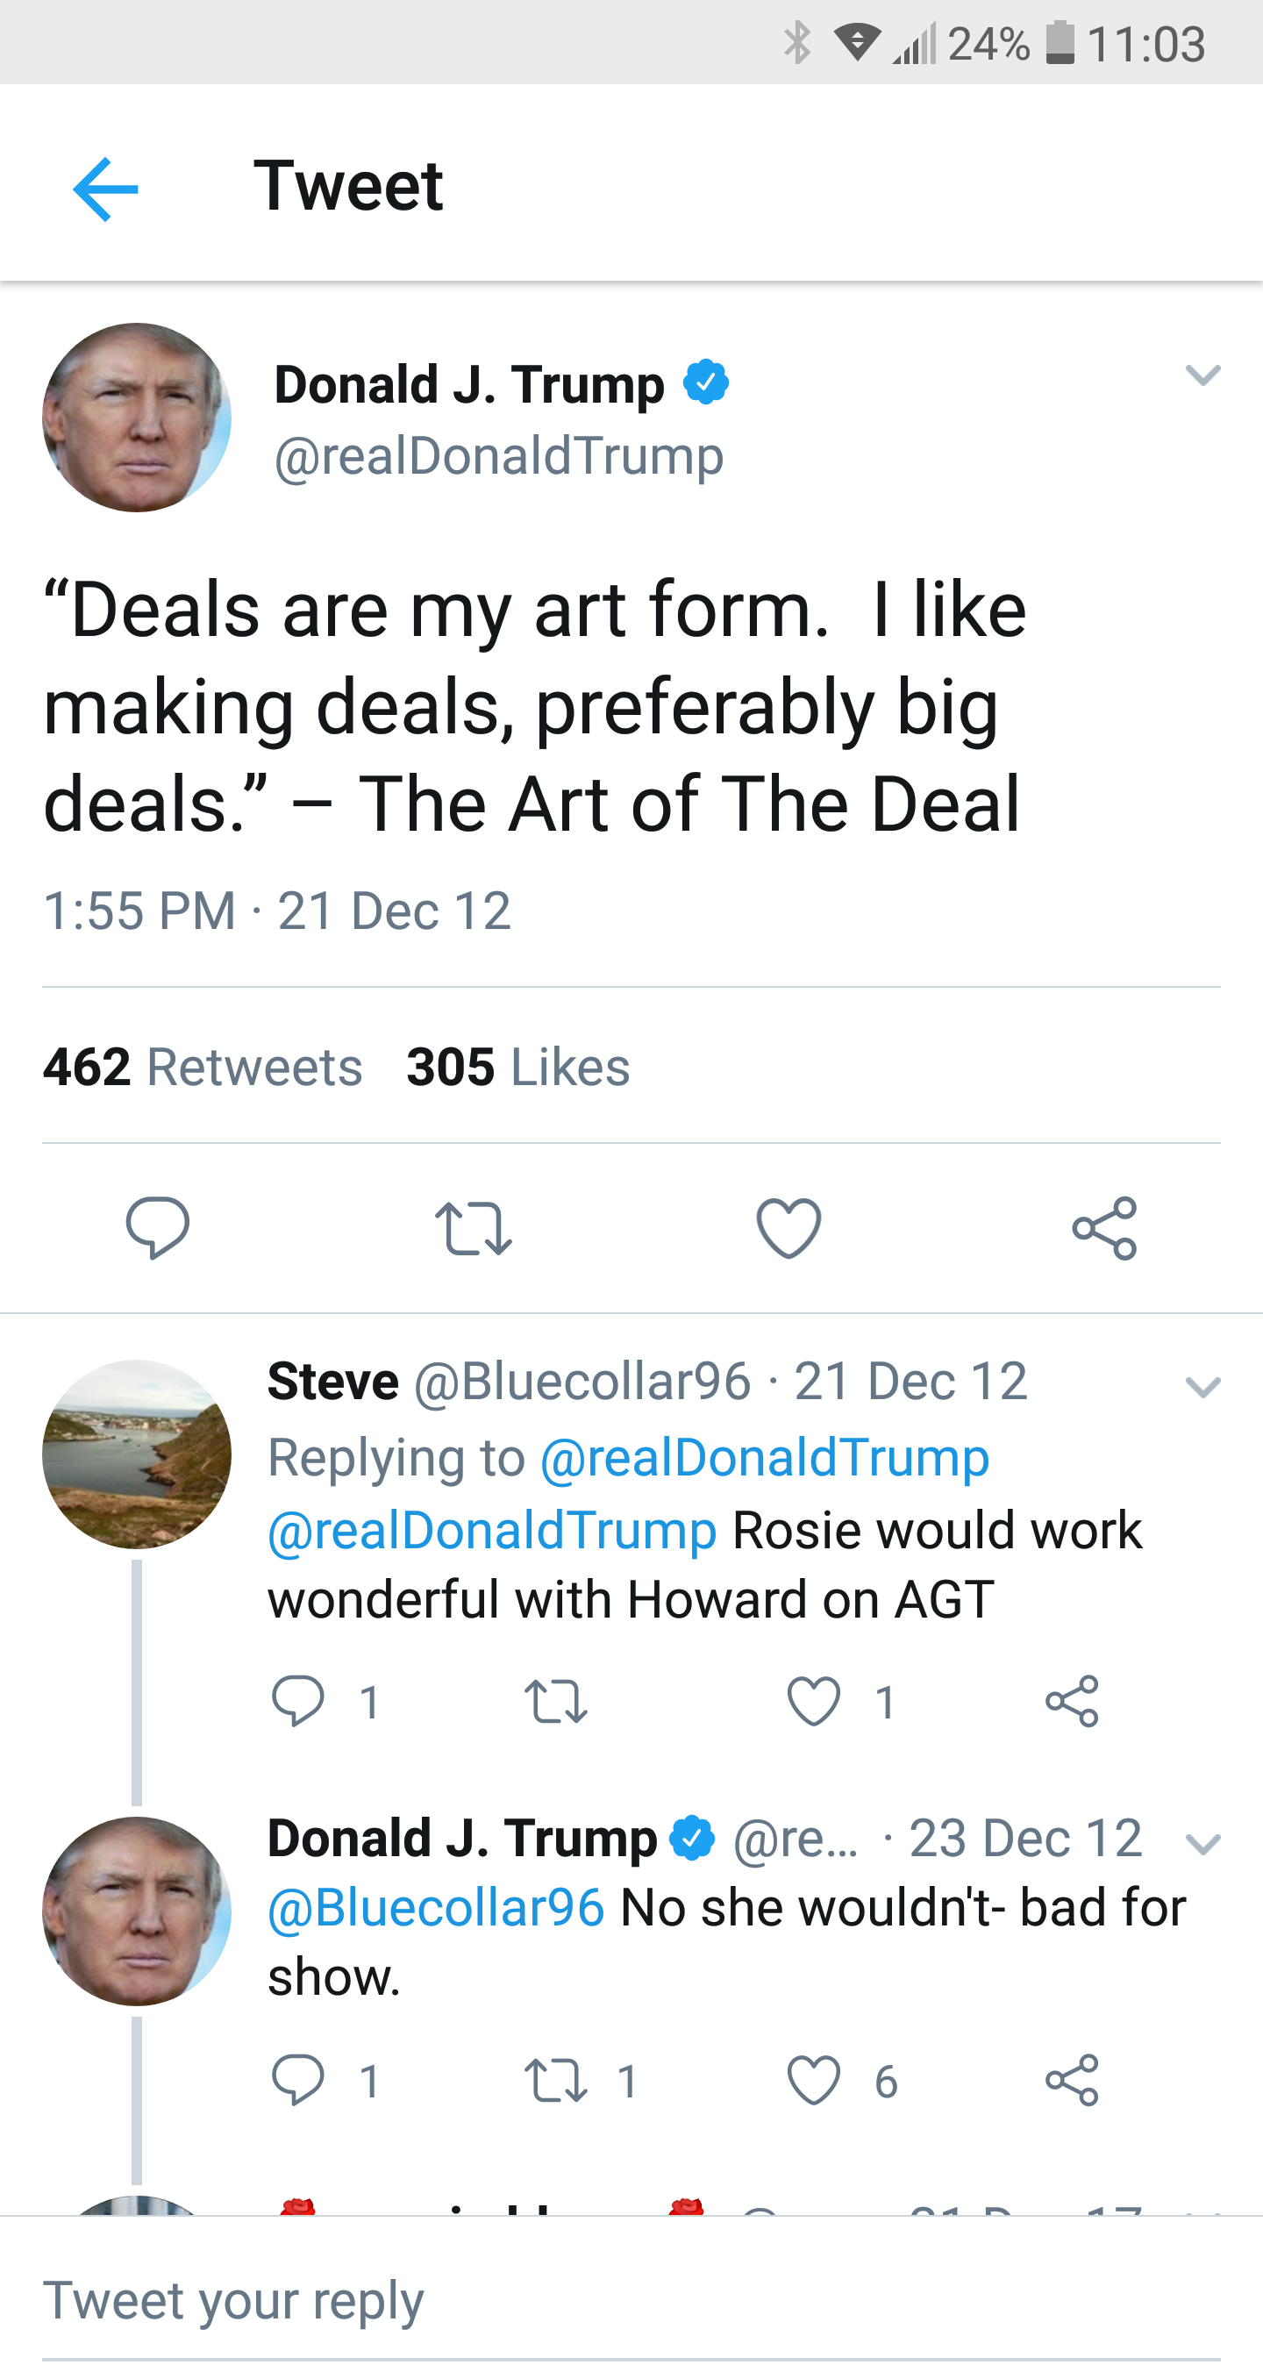Share Trump's "bad for show" reply

point(1072,2080)
